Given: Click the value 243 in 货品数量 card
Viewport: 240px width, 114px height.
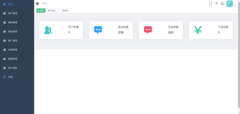Looking at the screenshot, I should point(171,32).
